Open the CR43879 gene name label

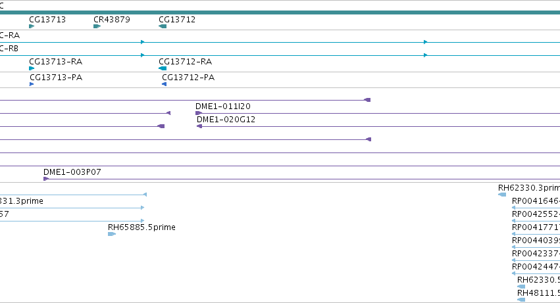click(112, 20)
